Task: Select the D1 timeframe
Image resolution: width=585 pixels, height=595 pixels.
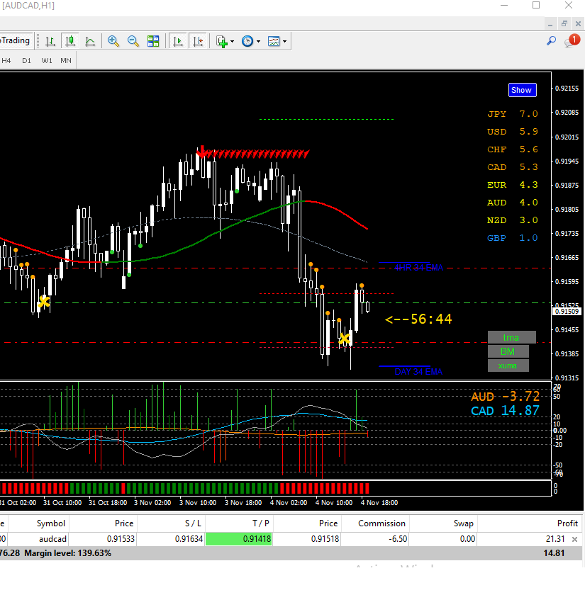Action: [27, 60]
